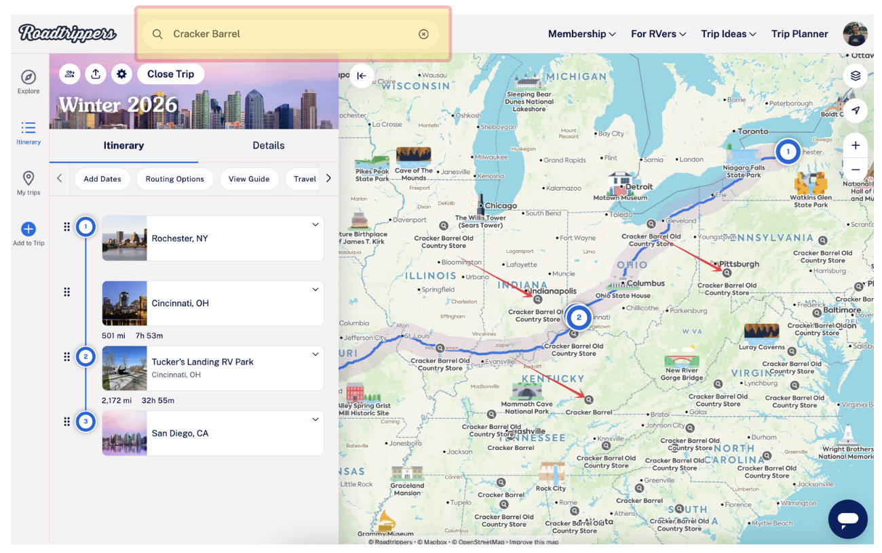
Task: Open the trip sharing icon
Action: pyautogui.click(x=96, y=74)
